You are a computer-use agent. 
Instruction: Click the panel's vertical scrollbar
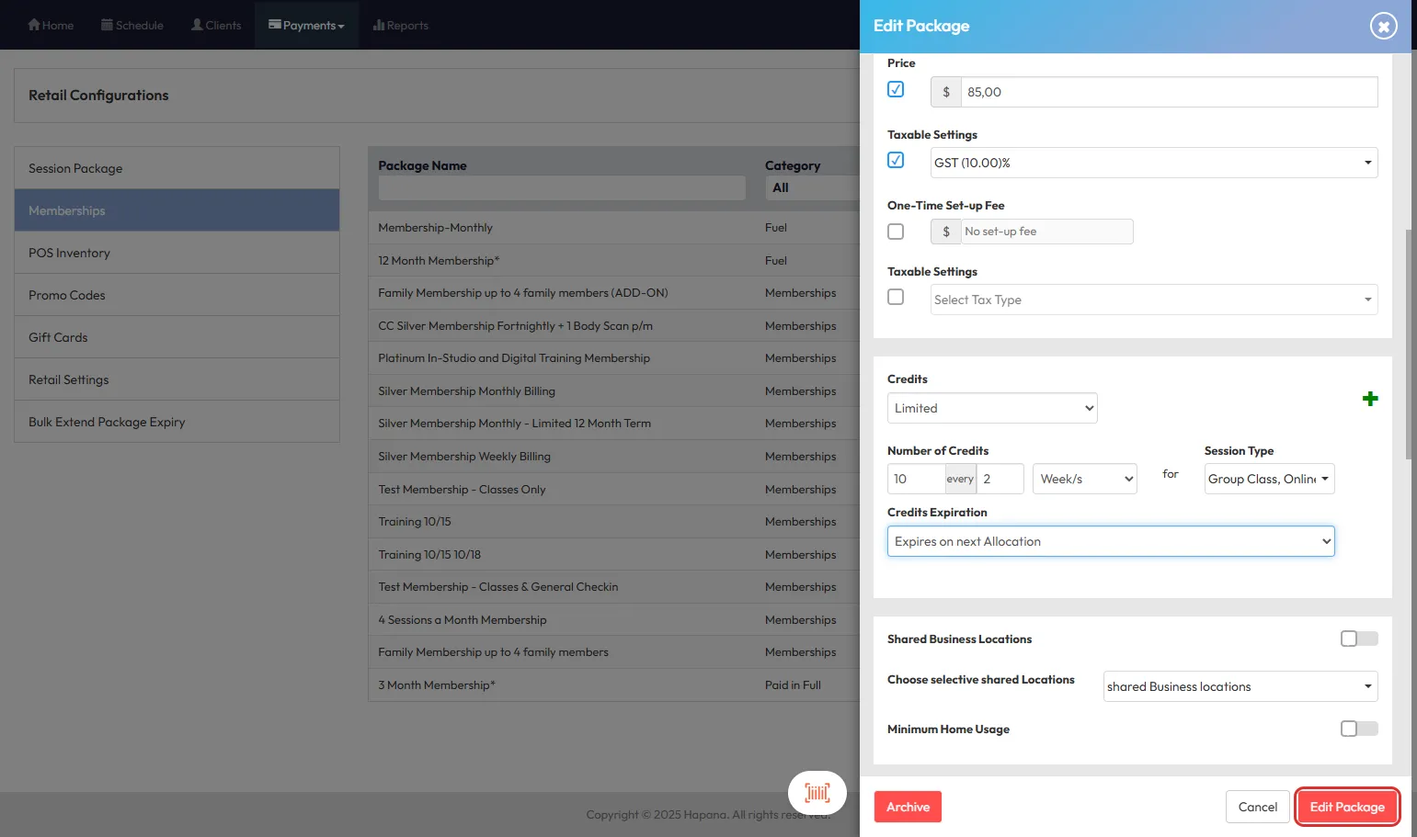[1409, 345]
